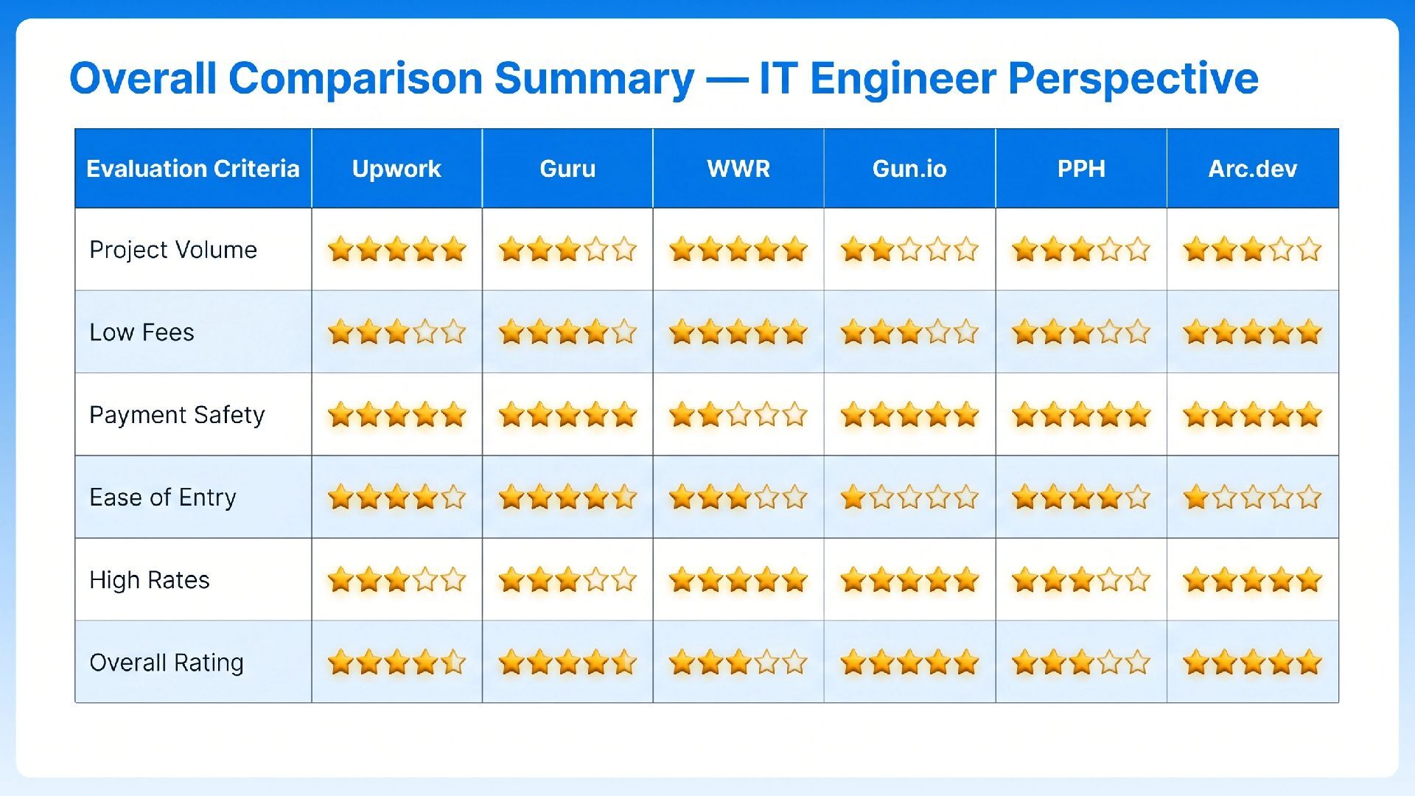The height and width of the screenshot is (796, 1415).
Task: Click the Overall Rating row label
Action: pos(167,663)
